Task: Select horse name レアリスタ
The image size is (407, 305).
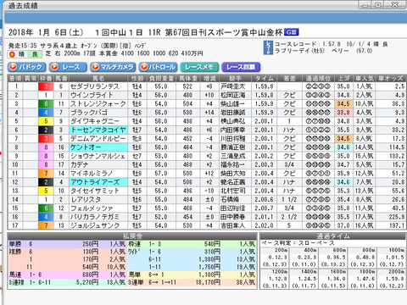Action: 86,199
